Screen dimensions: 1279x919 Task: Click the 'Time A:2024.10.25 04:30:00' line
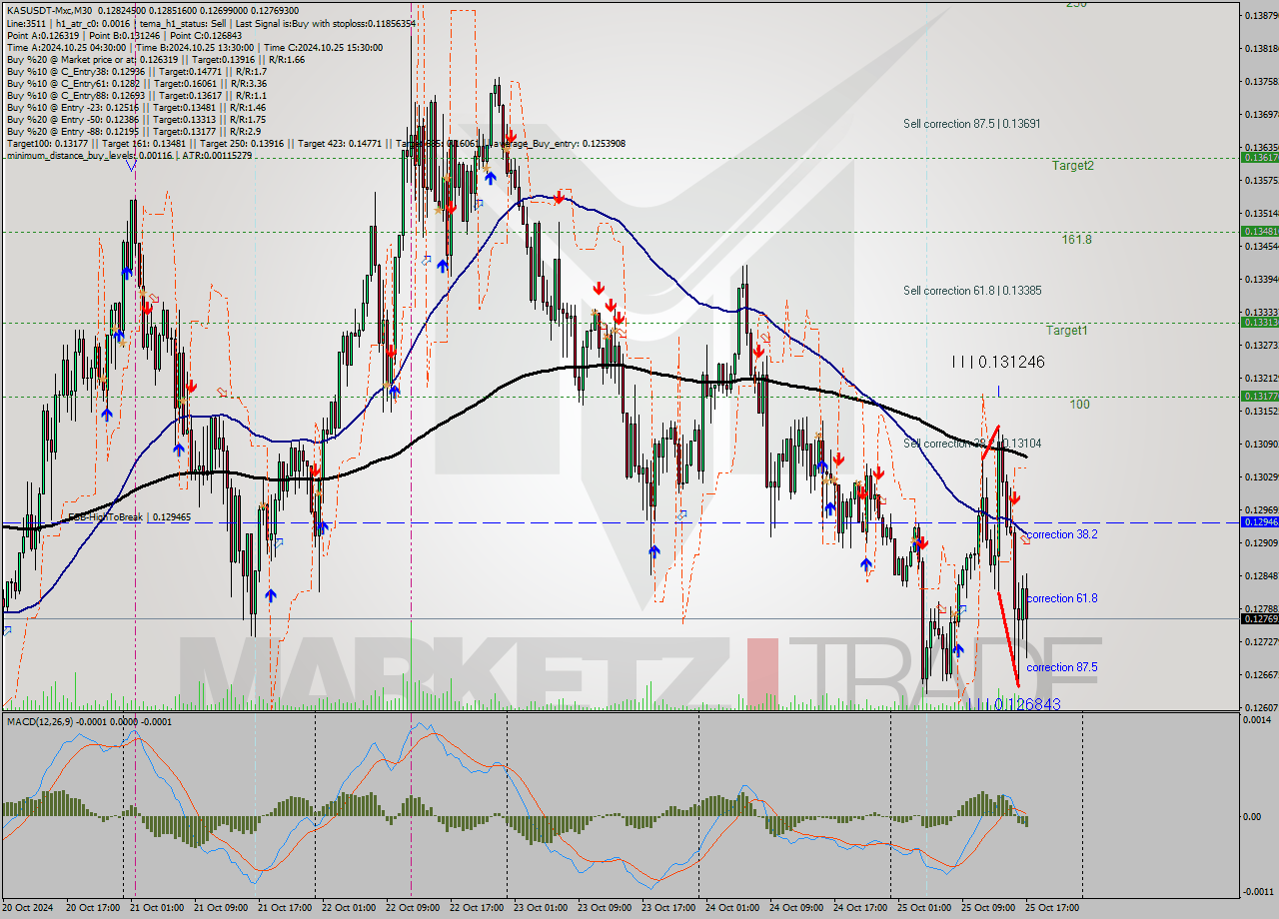196,47
